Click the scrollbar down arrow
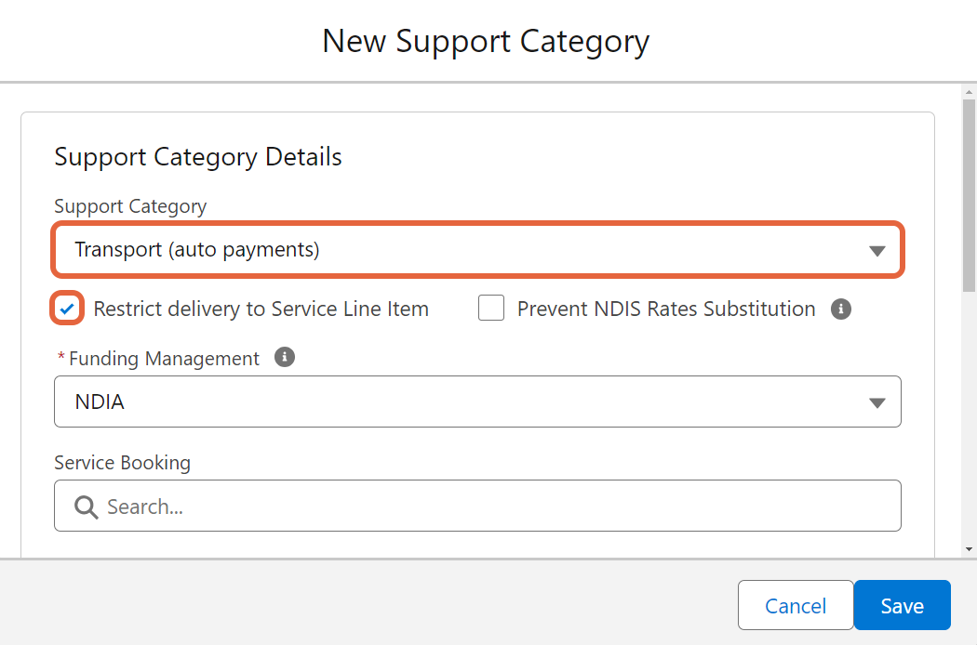The height and width of the screenshot is (645, 977). click(969, 549)
